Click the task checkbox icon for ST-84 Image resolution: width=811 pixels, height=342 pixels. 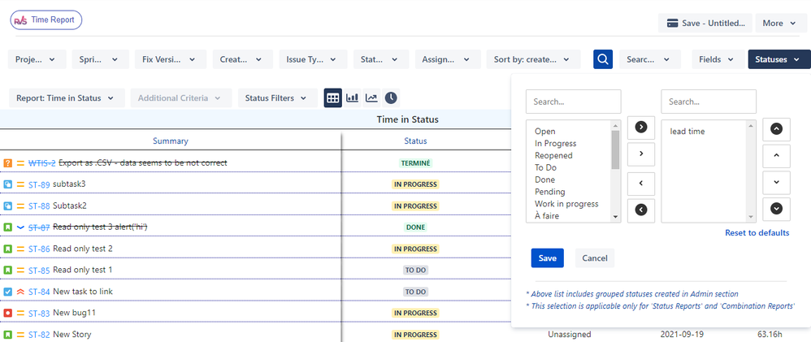pos(7,292)
